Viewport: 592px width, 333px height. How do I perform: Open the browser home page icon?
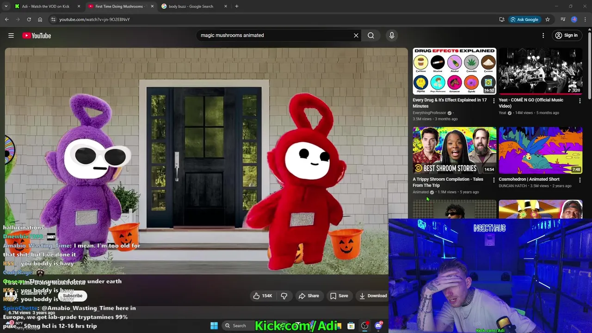40,19
